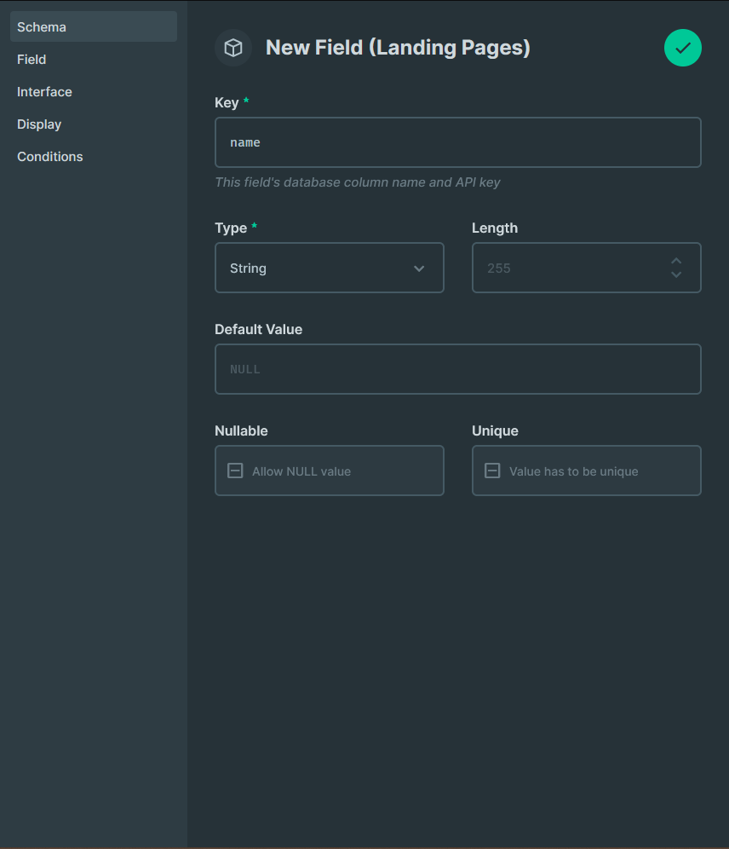Click the cube icon next to the title
This screenshot has height=849, width=729.
[x=232, y=48]
